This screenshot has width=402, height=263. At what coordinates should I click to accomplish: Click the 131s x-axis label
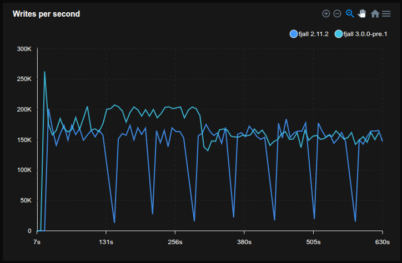click(x=106, y=242)
